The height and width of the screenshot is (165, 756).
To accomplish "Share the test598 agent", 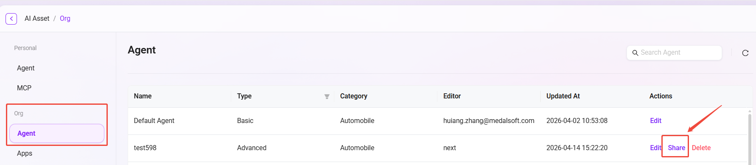I will point(676,148).
